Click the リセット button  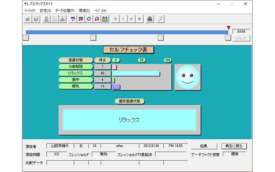coord(241,38)
